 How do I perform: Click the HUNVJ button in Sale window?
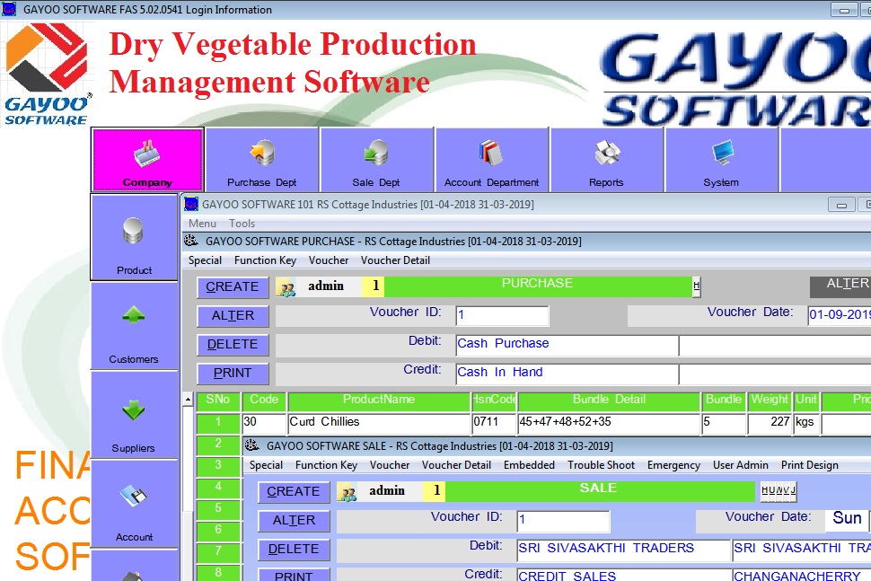tap(779, 491)
